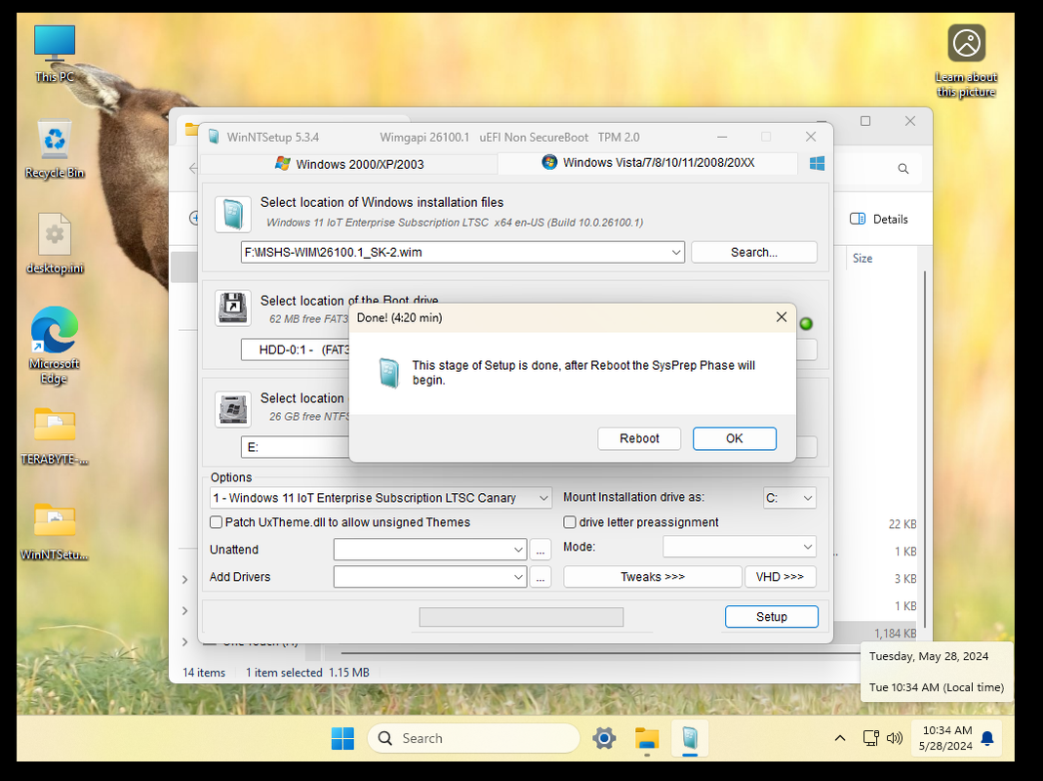
Task: Open the Mount Installation drive letter dropdown
Action: pyautogui.click(x=807, y=497)
